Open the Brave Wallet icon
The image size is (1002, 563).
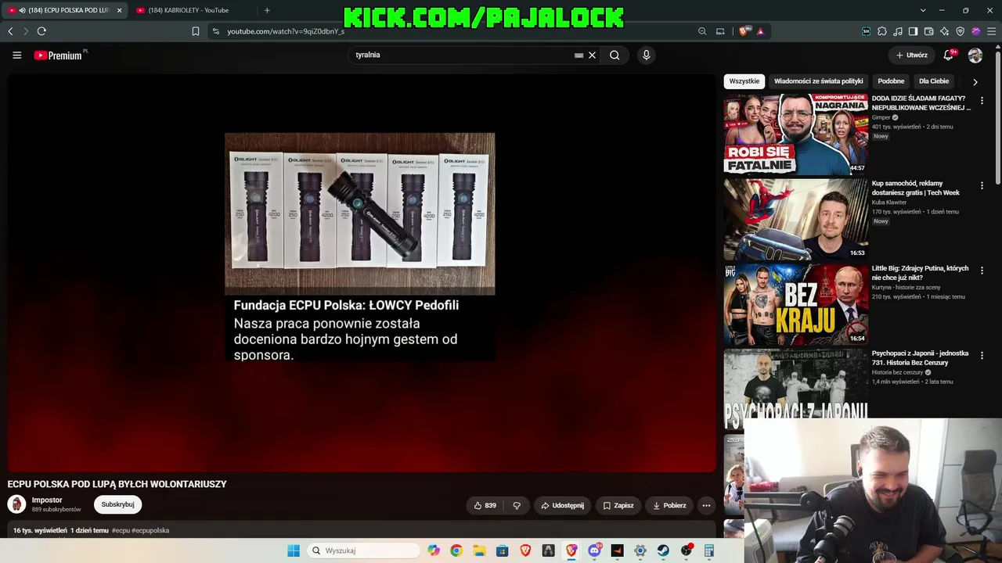(928, 31)
